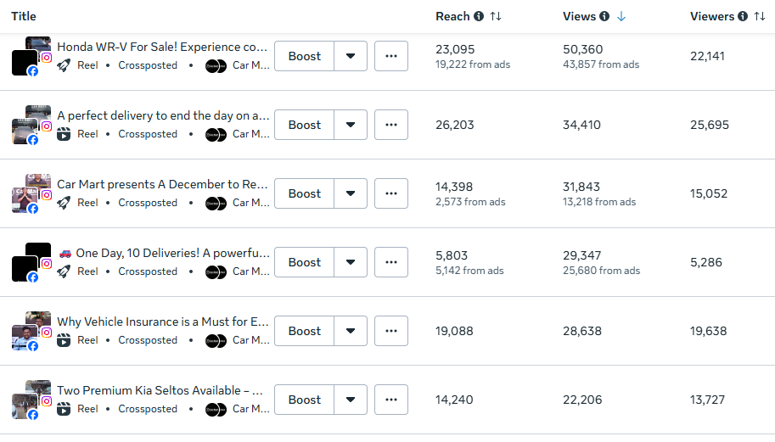775x442 pixels.
Task: Boost the Two Premium Kia Seltos reel
Action: (x=305, y=400)
